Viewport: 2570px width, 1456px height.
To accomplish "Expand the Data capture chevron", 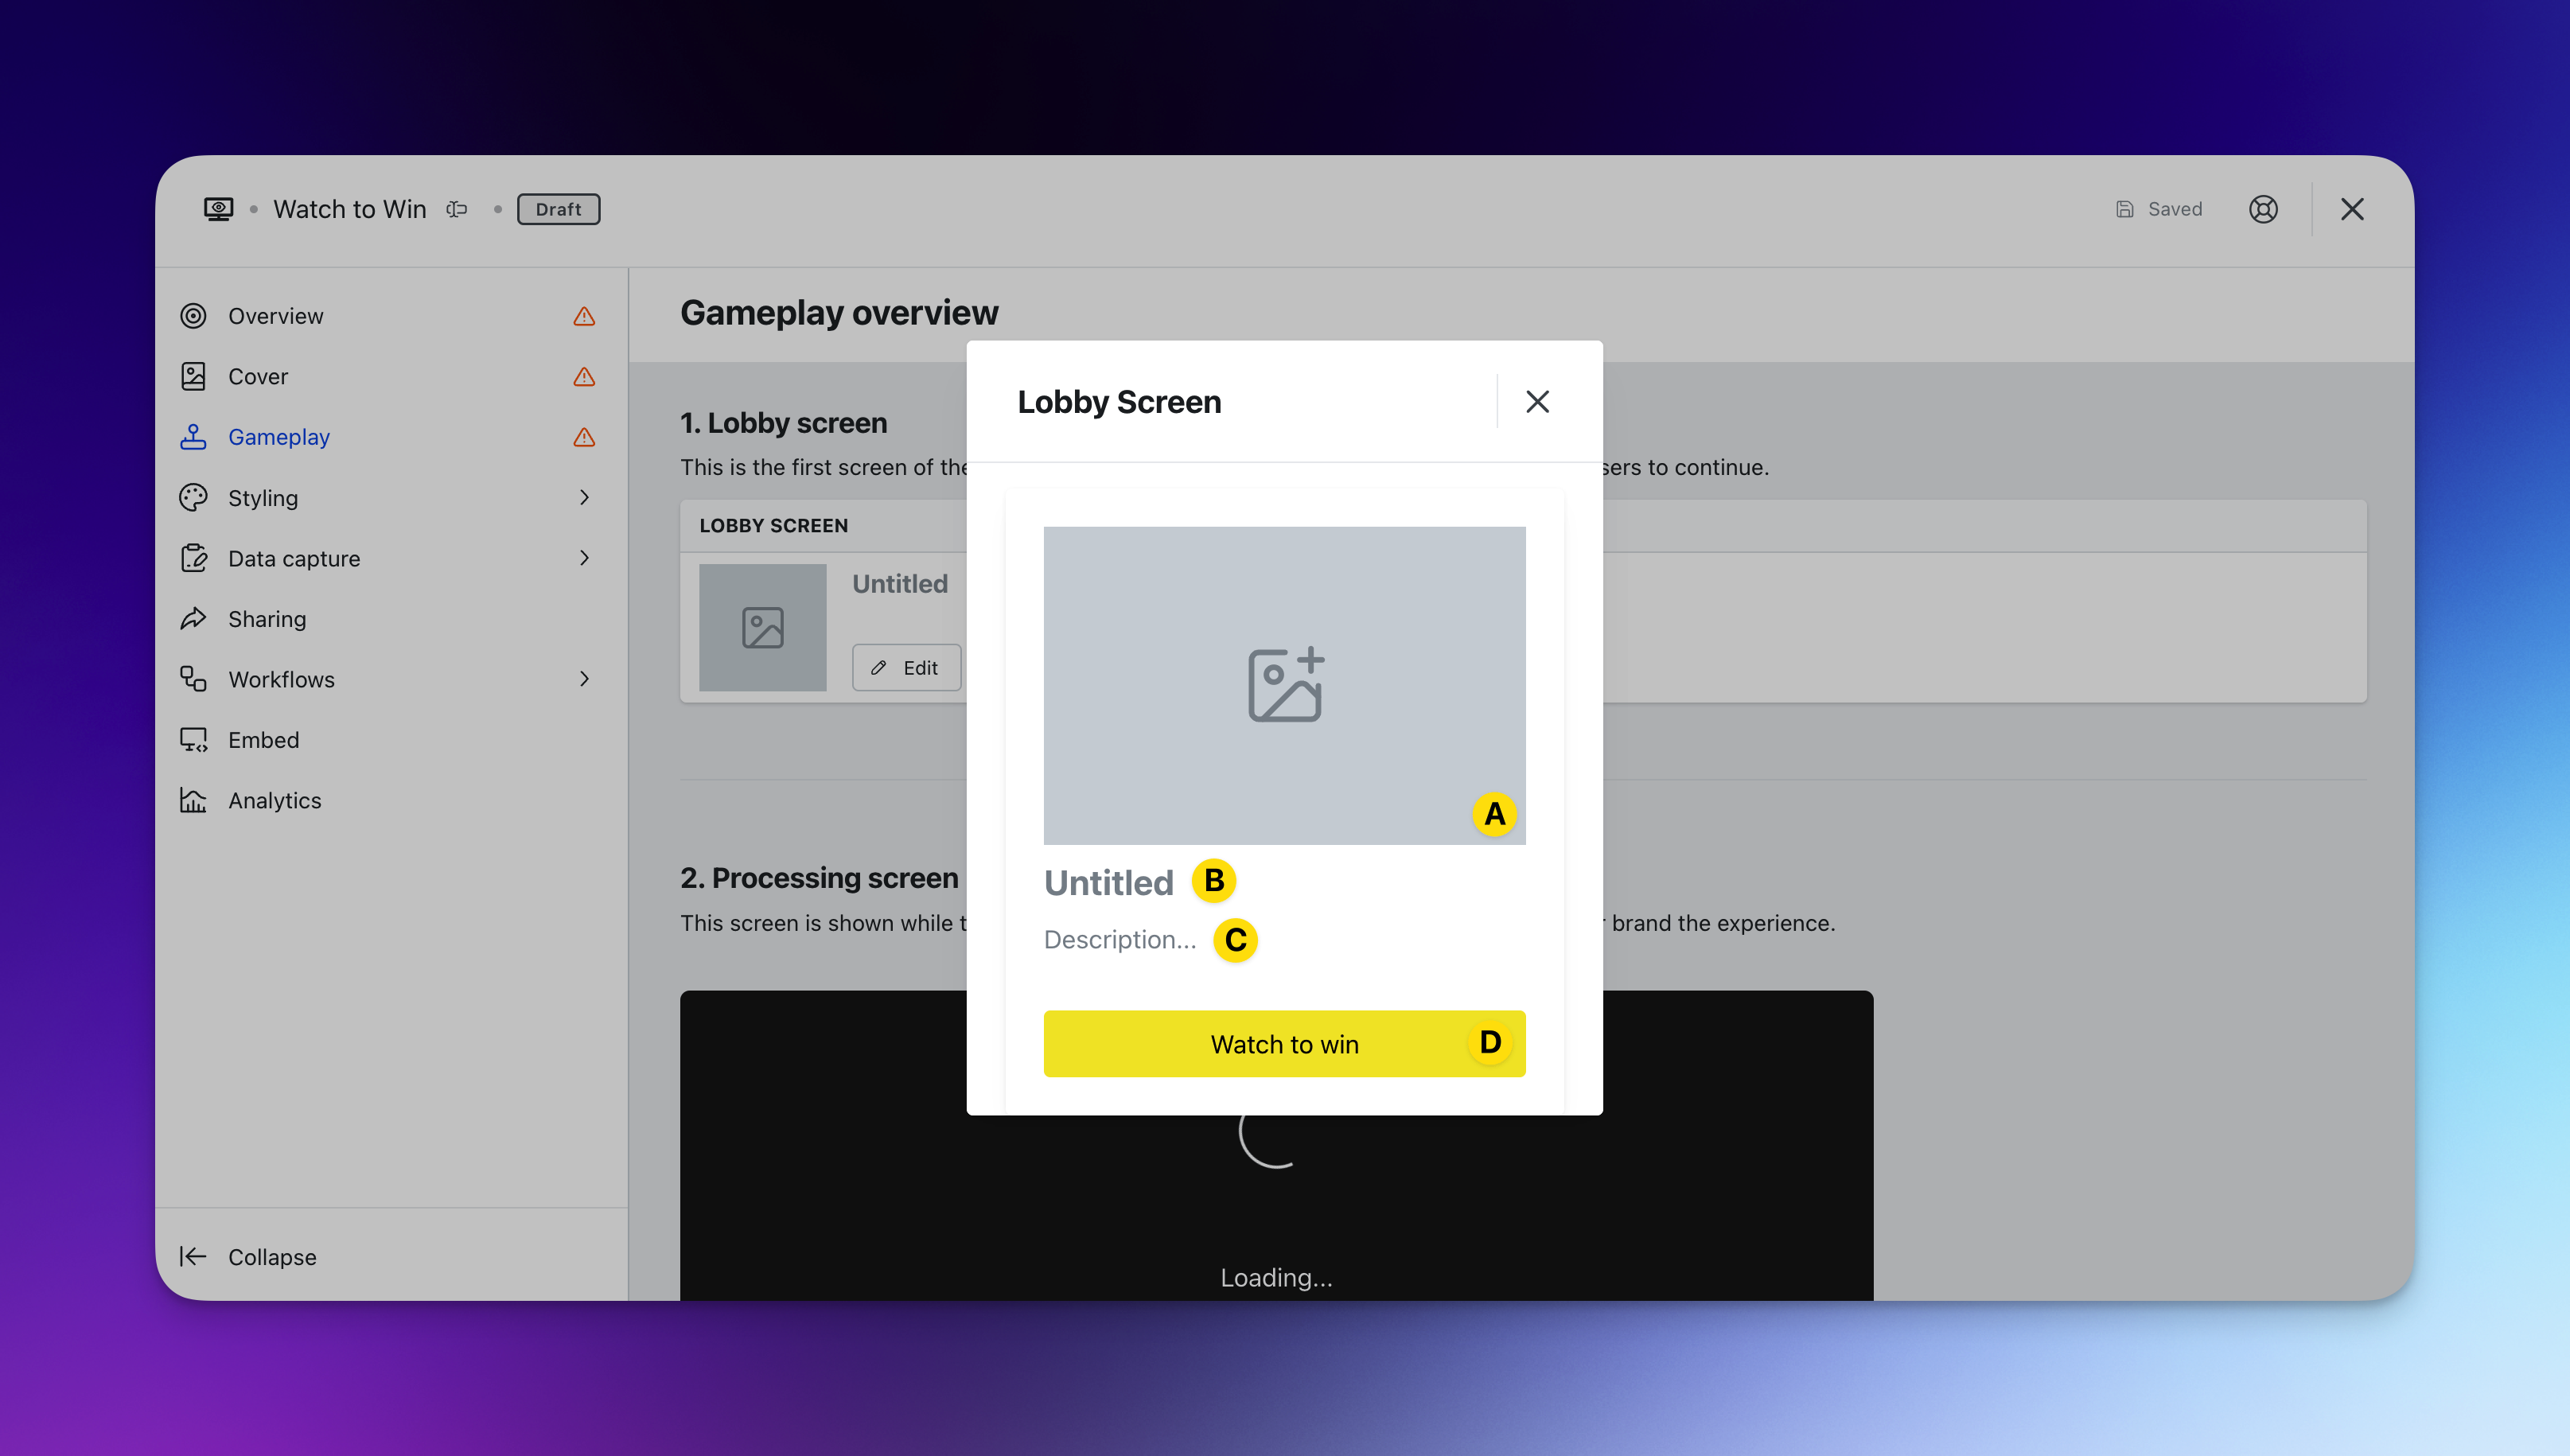I will coord(584,558).
